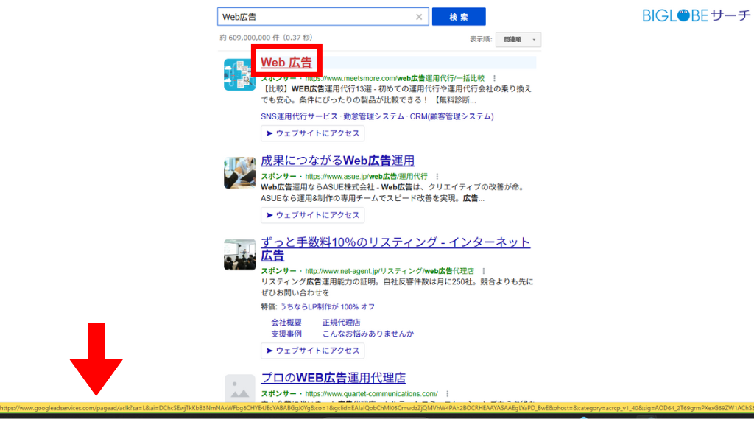Click the meetsmore ad thumbnail image
Viewport: 754px width, 422px height.
click(x=239, y=74)
